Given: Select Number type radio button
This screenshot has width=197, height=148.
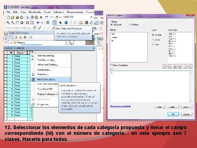Looking at the screenshot, I should (x=153, y=35).
